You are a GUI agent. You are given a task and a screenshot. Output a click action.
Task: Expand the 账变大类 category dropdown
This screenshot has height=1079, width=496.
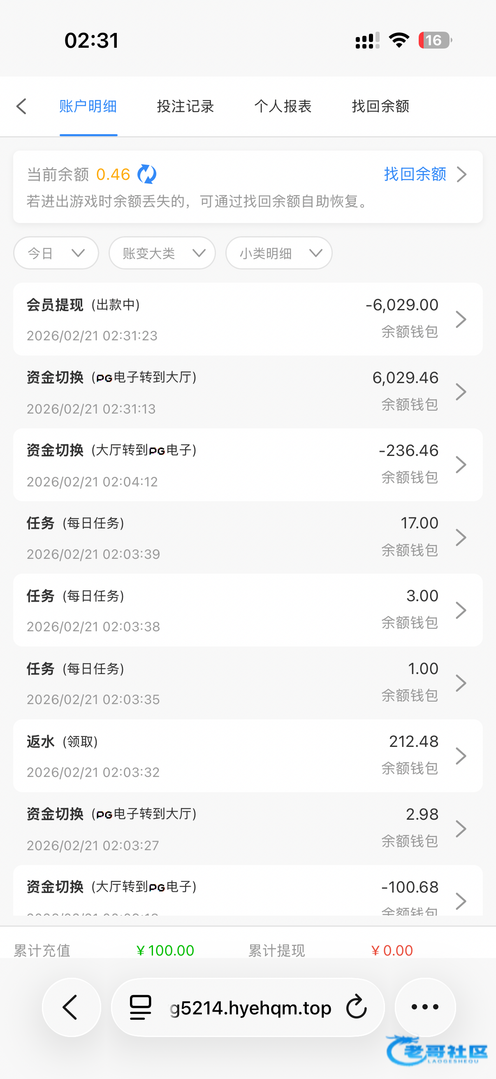(162, 253)
